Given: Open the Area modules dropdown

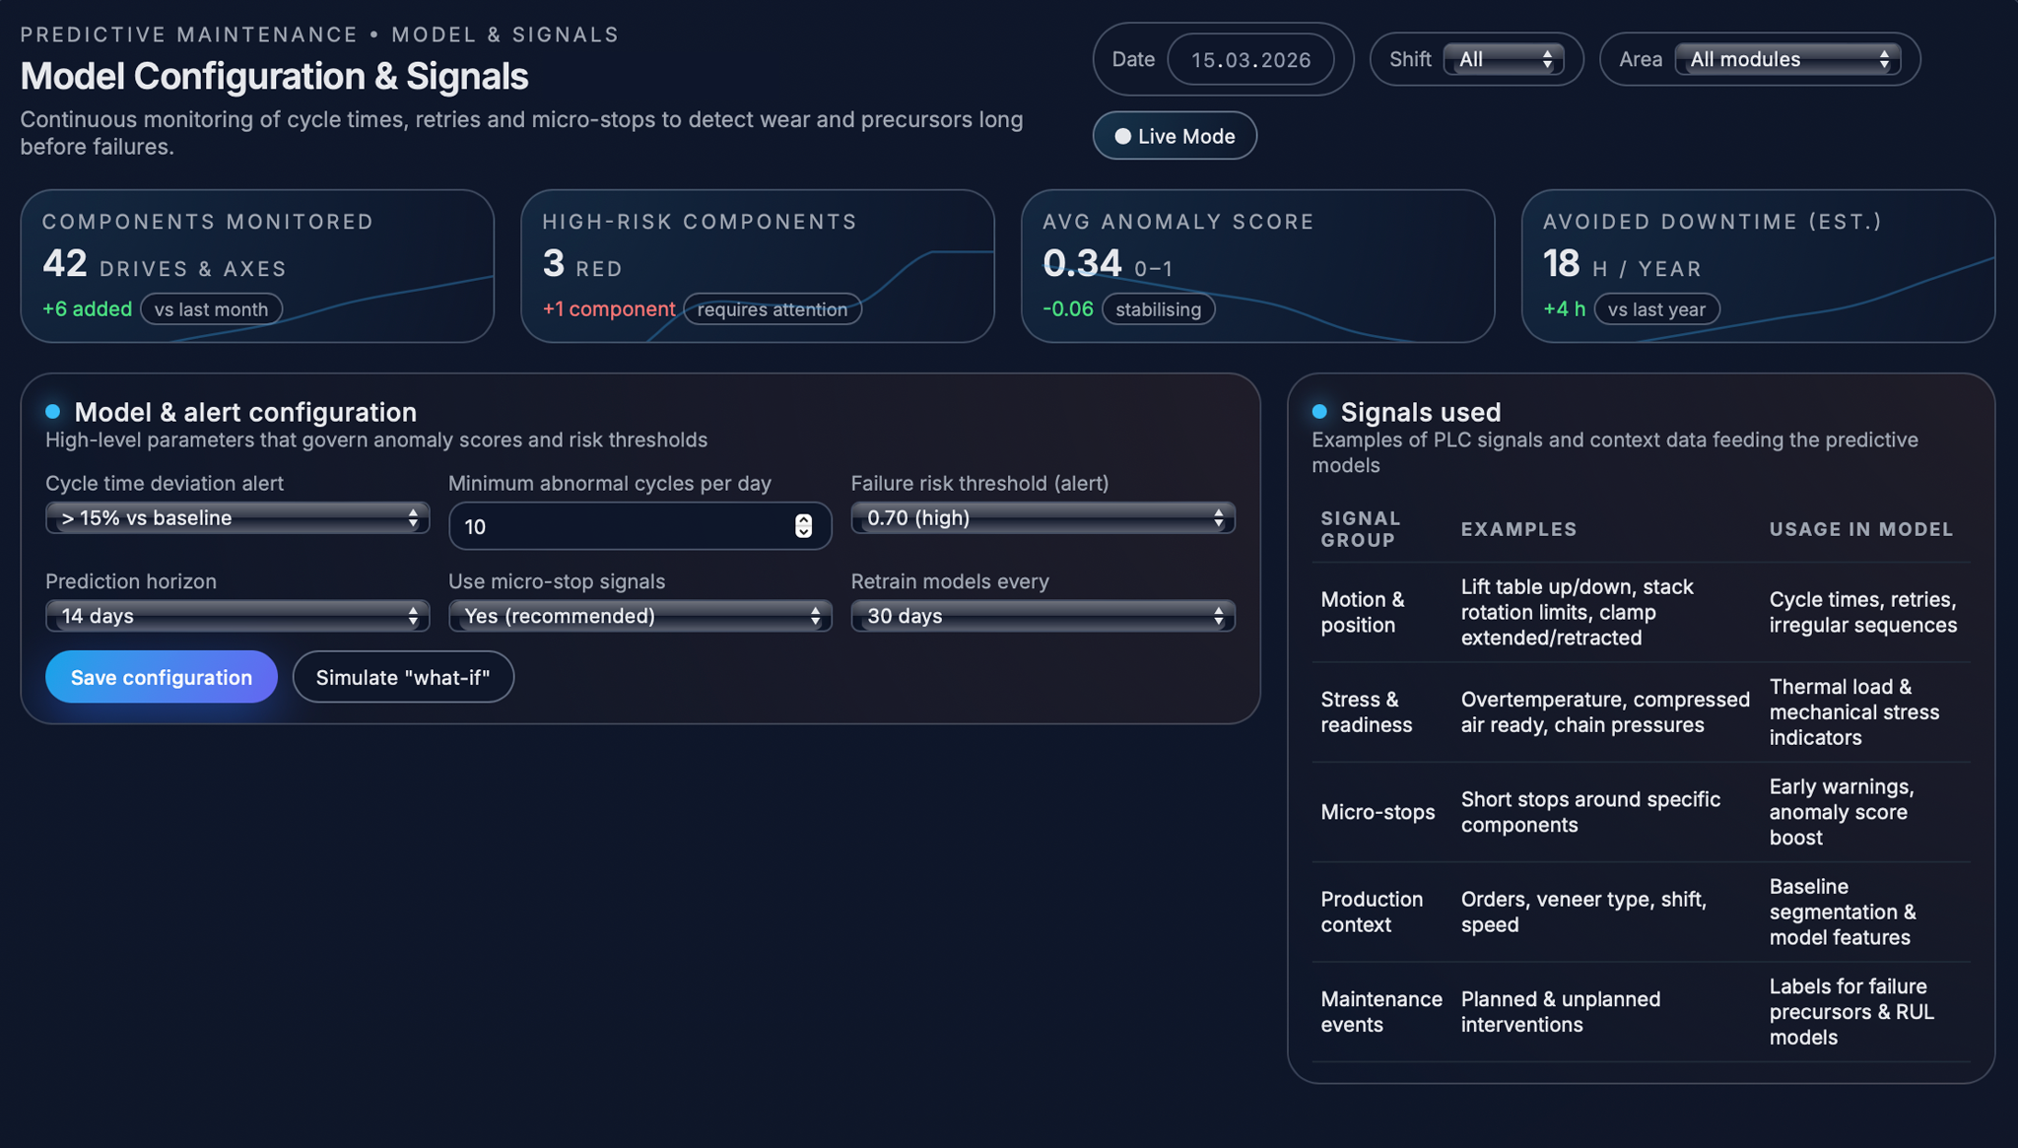Looking at the screenshot, I should (x=1786, y=59).
